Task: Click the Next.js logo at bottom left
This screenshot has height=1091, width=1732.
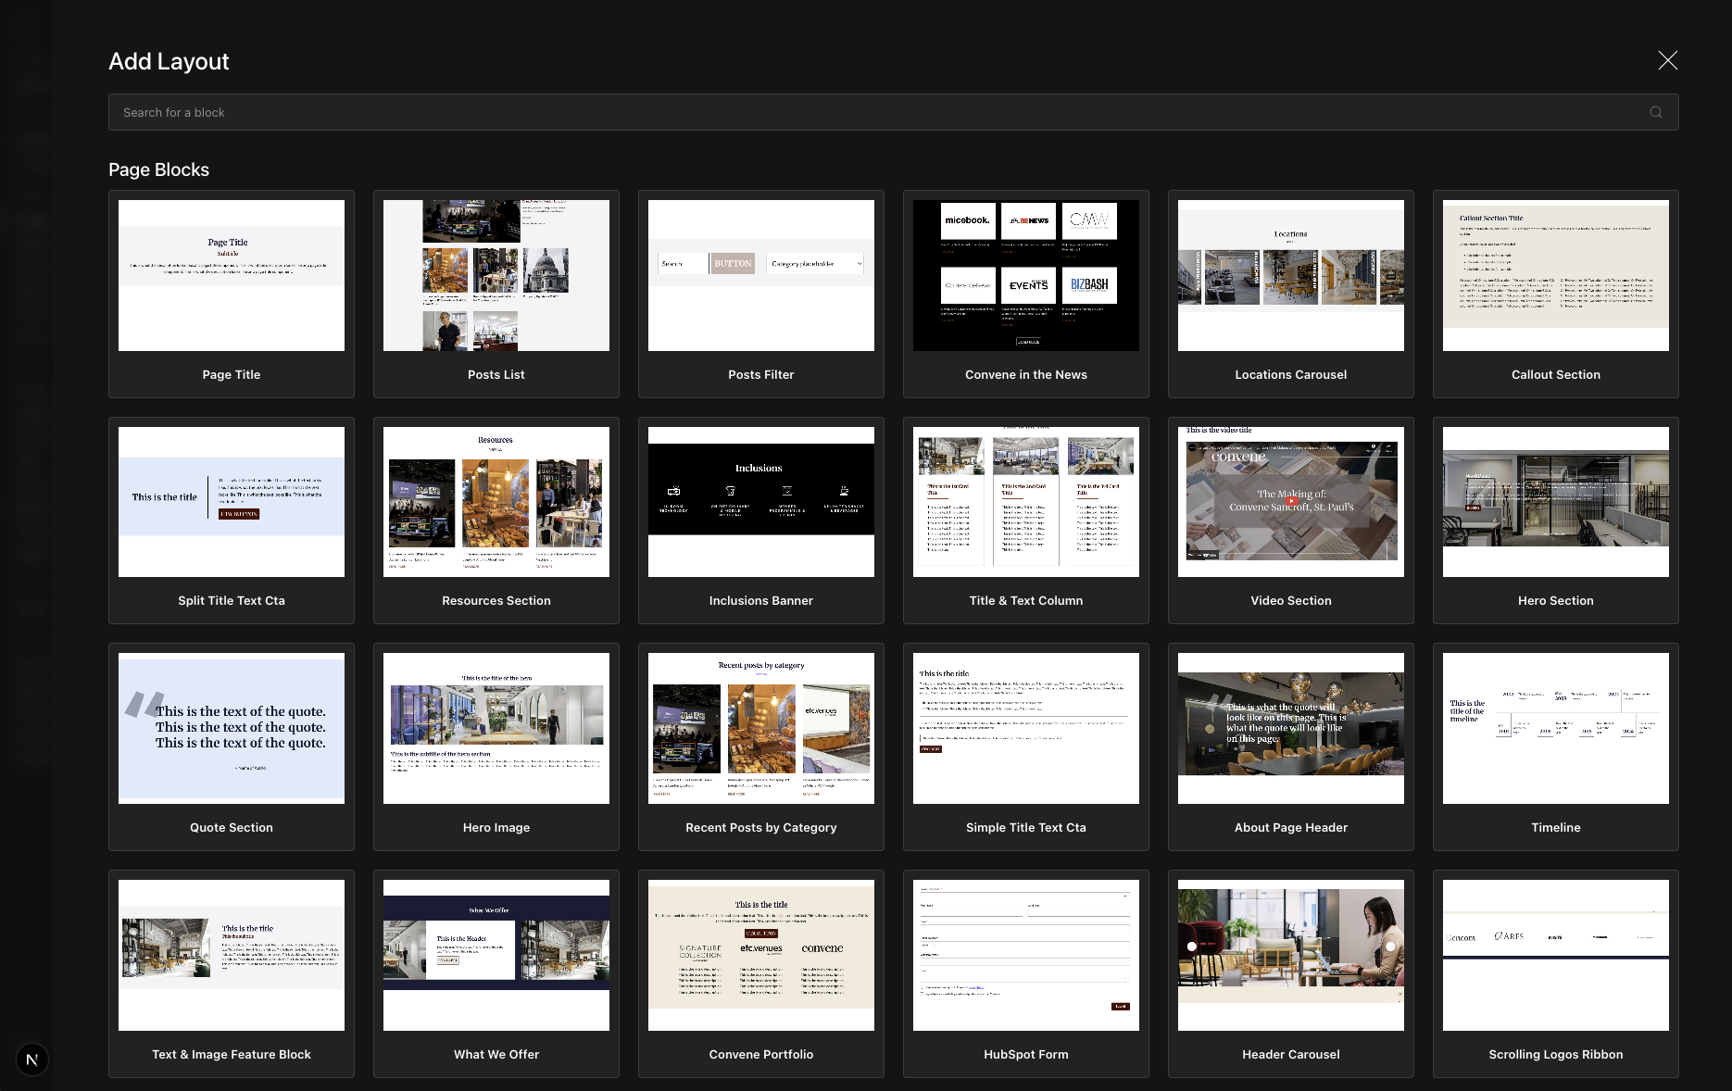Action: 31,1060
